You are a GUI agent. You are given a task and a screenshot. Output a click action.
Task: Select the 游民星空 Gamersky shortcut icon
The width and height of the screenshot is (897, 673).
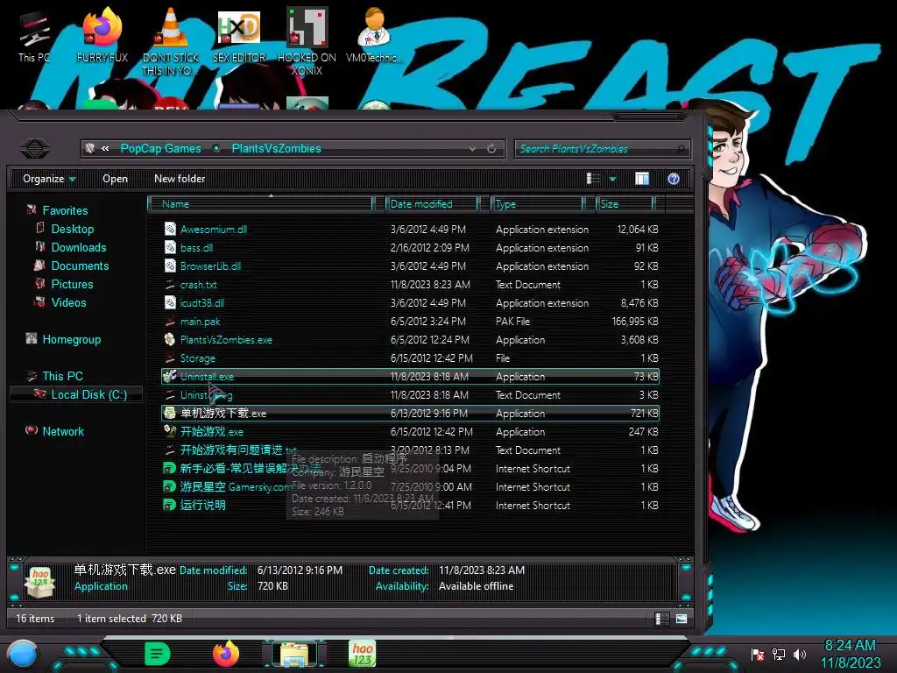click(x=169, y=486)
